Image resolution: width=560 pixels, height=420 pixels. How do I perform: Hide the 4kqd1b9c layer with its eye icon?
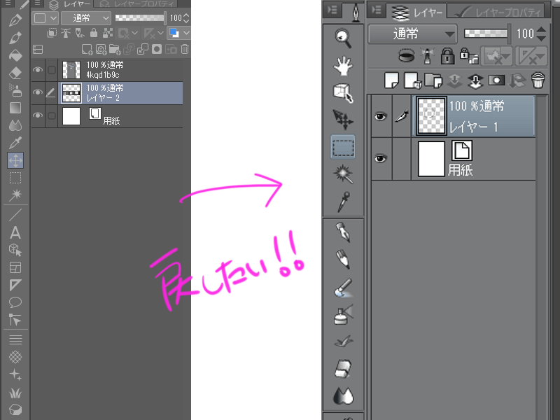pyautogui.click(x=38, y=69)
